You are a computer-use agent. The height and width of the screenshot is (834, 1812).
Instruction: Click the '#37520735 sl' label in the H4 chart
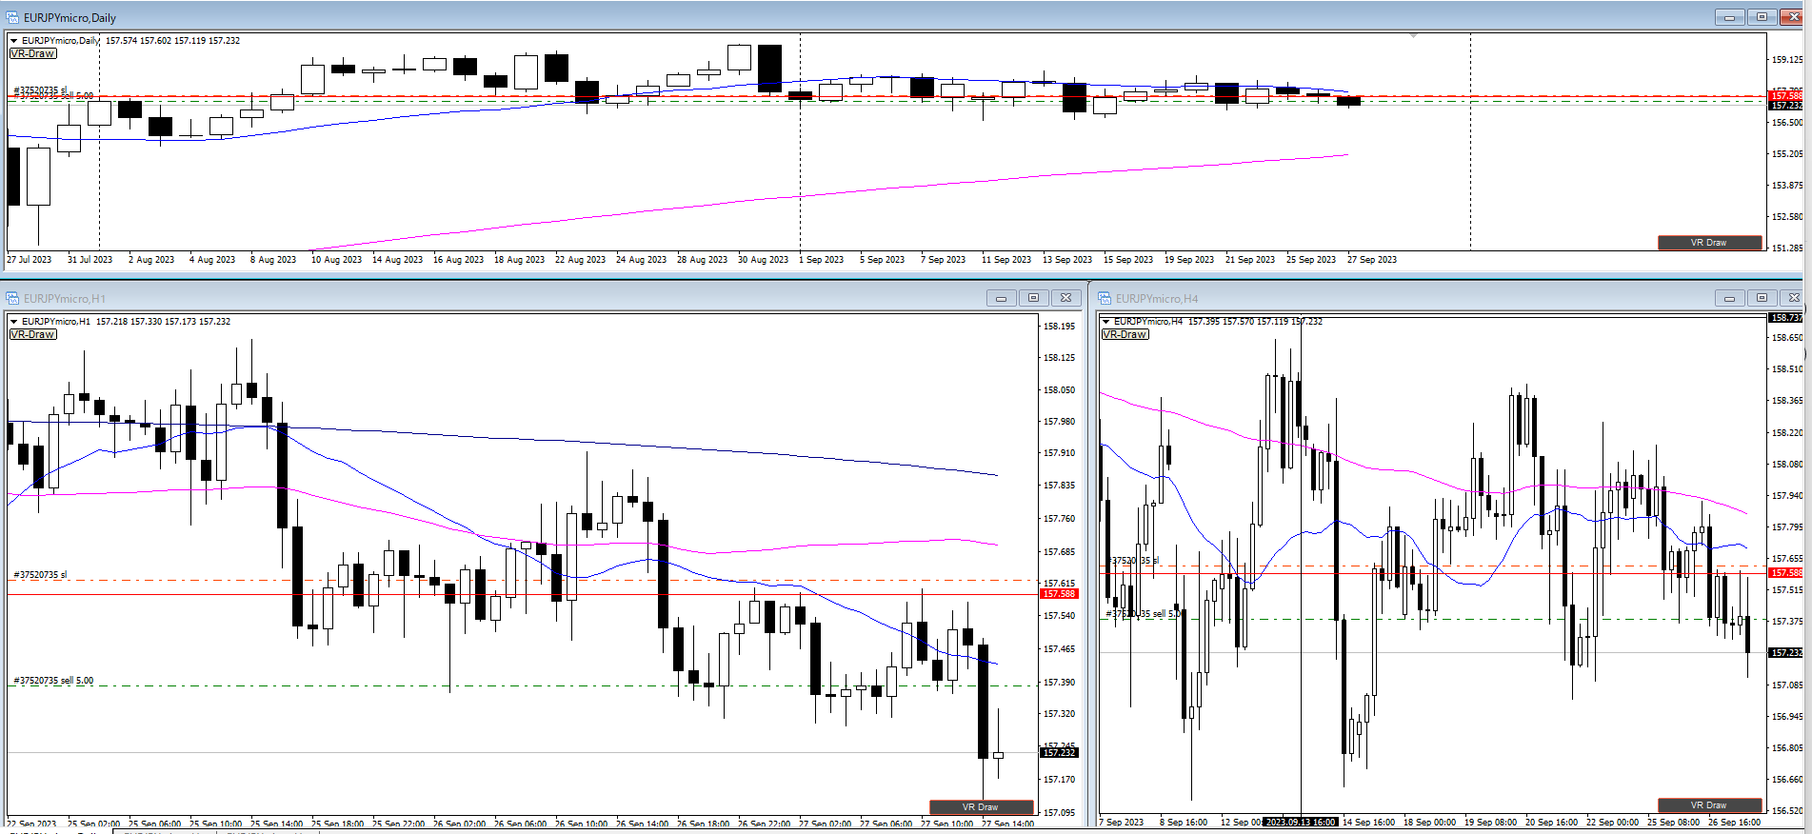tap(1132, 561)
